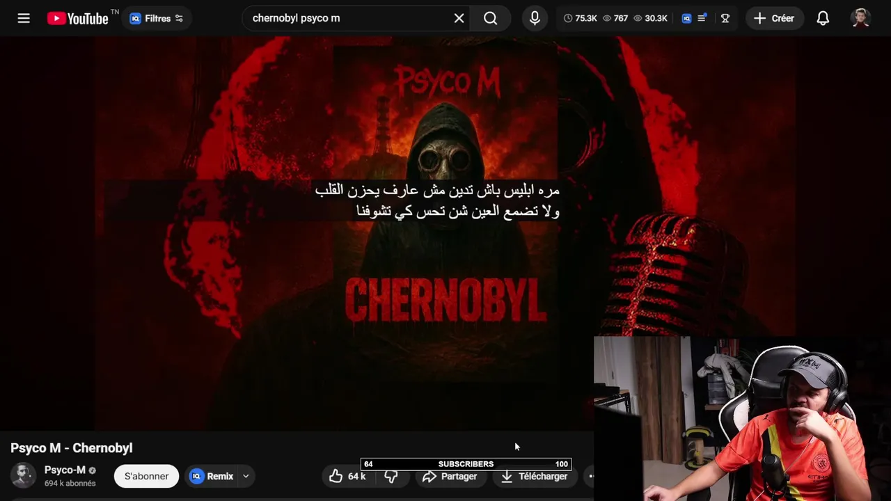Open the Filtres button
The width and height of the screenshot is (891, 501).
click(157, 18)
